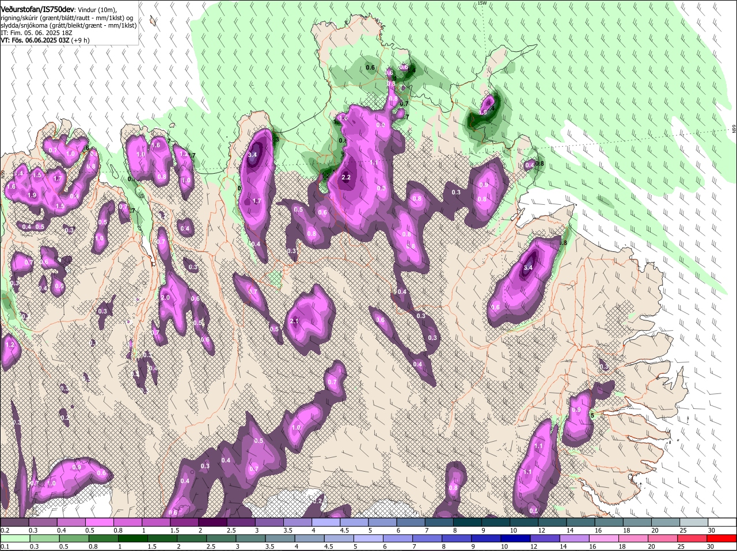
Task: Click the '2.0' precipitation value on the map
Action: pos(165,297)
